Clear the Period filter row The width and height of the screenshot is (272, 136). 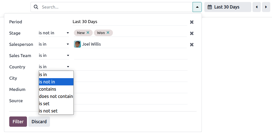pos(192,22)
